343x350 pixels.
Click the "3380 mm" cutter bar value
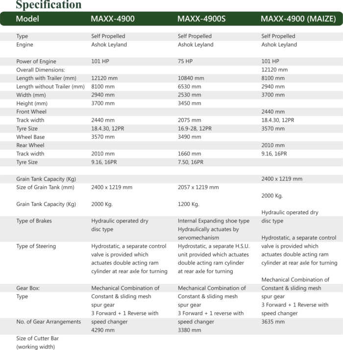(x=189, y=330)
